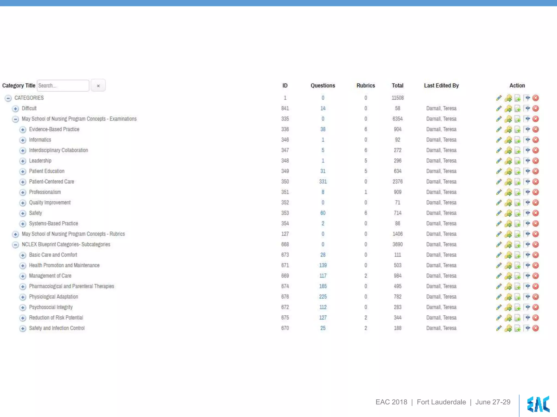Select the Reduction of Risk Potential tree item
The image size is (557, 417).
pos(56,318)
